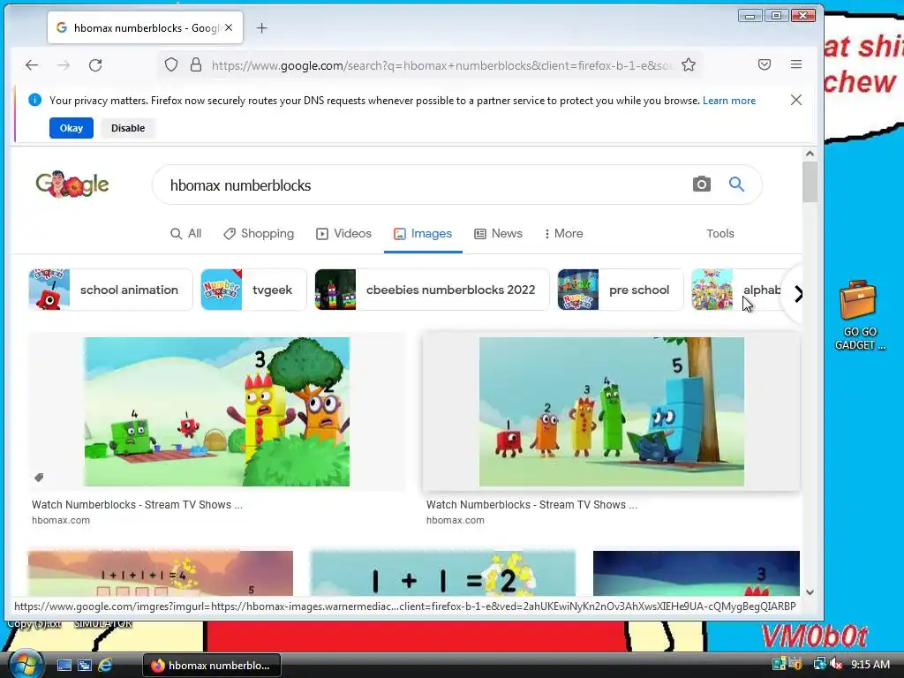Click the page scrollbar down arrow

point(810,592)
